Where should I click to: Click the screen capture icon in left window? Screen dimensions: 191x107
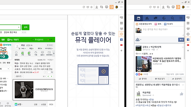102,7
